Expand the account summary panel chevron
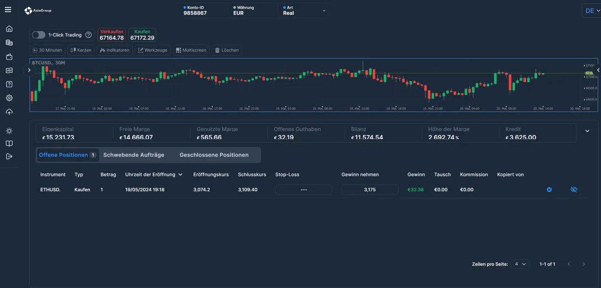 pos(587,131)
